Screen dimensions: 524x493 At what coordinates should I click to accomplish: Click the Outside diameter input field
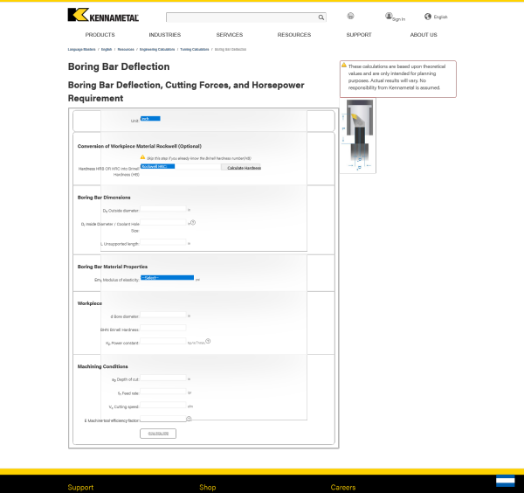163,209
